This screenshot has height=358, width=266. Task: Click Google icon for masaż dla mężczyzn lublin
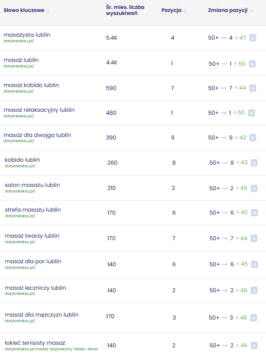coord(254,318)
